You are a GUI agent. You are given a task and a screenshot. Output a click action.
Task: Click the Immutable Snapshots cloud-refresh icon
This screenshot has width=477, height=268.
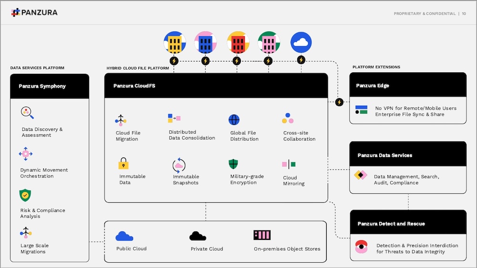179,165
